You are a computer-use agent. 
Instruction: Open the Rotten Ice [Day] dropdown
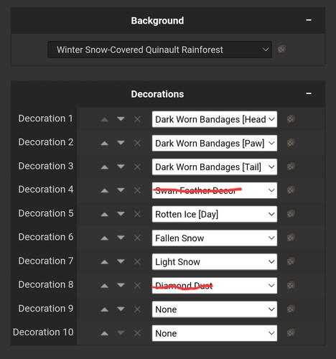coord(215,214)
